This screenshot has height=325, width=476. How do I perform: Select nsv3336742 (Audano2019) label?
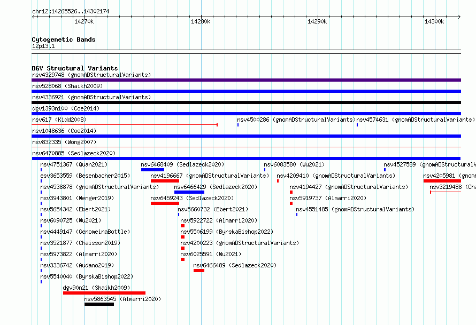click(x=77, y=265)
